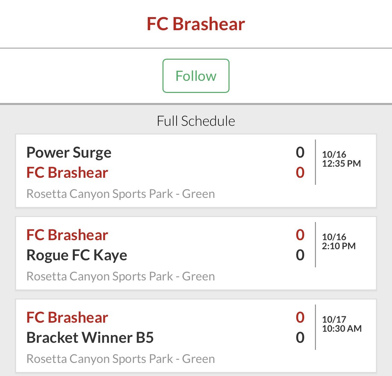Screen dimensions: 392x376
Task: Select the Full Schedule heading
Action: coord(196,121)
